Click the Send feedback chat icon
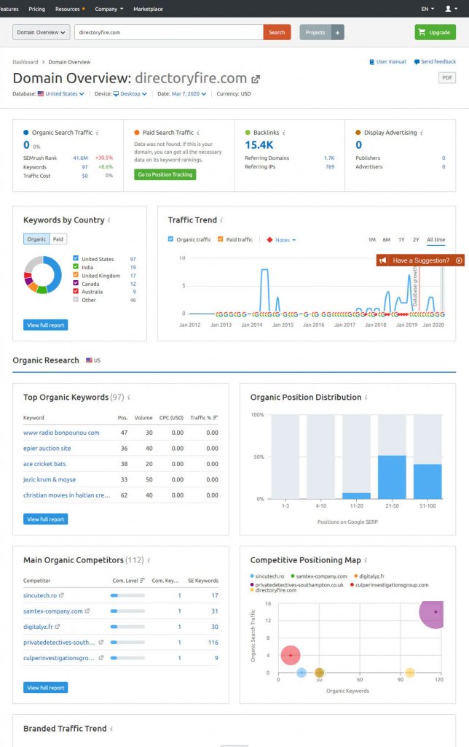Screen dimensions: 469x747 pos(417,62)
